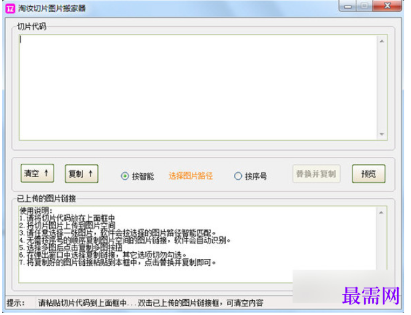This screenshot has height=315, width=411.
Task: Click line "2. 将切片图片上传到图片空间"
Action: point(67,225)
